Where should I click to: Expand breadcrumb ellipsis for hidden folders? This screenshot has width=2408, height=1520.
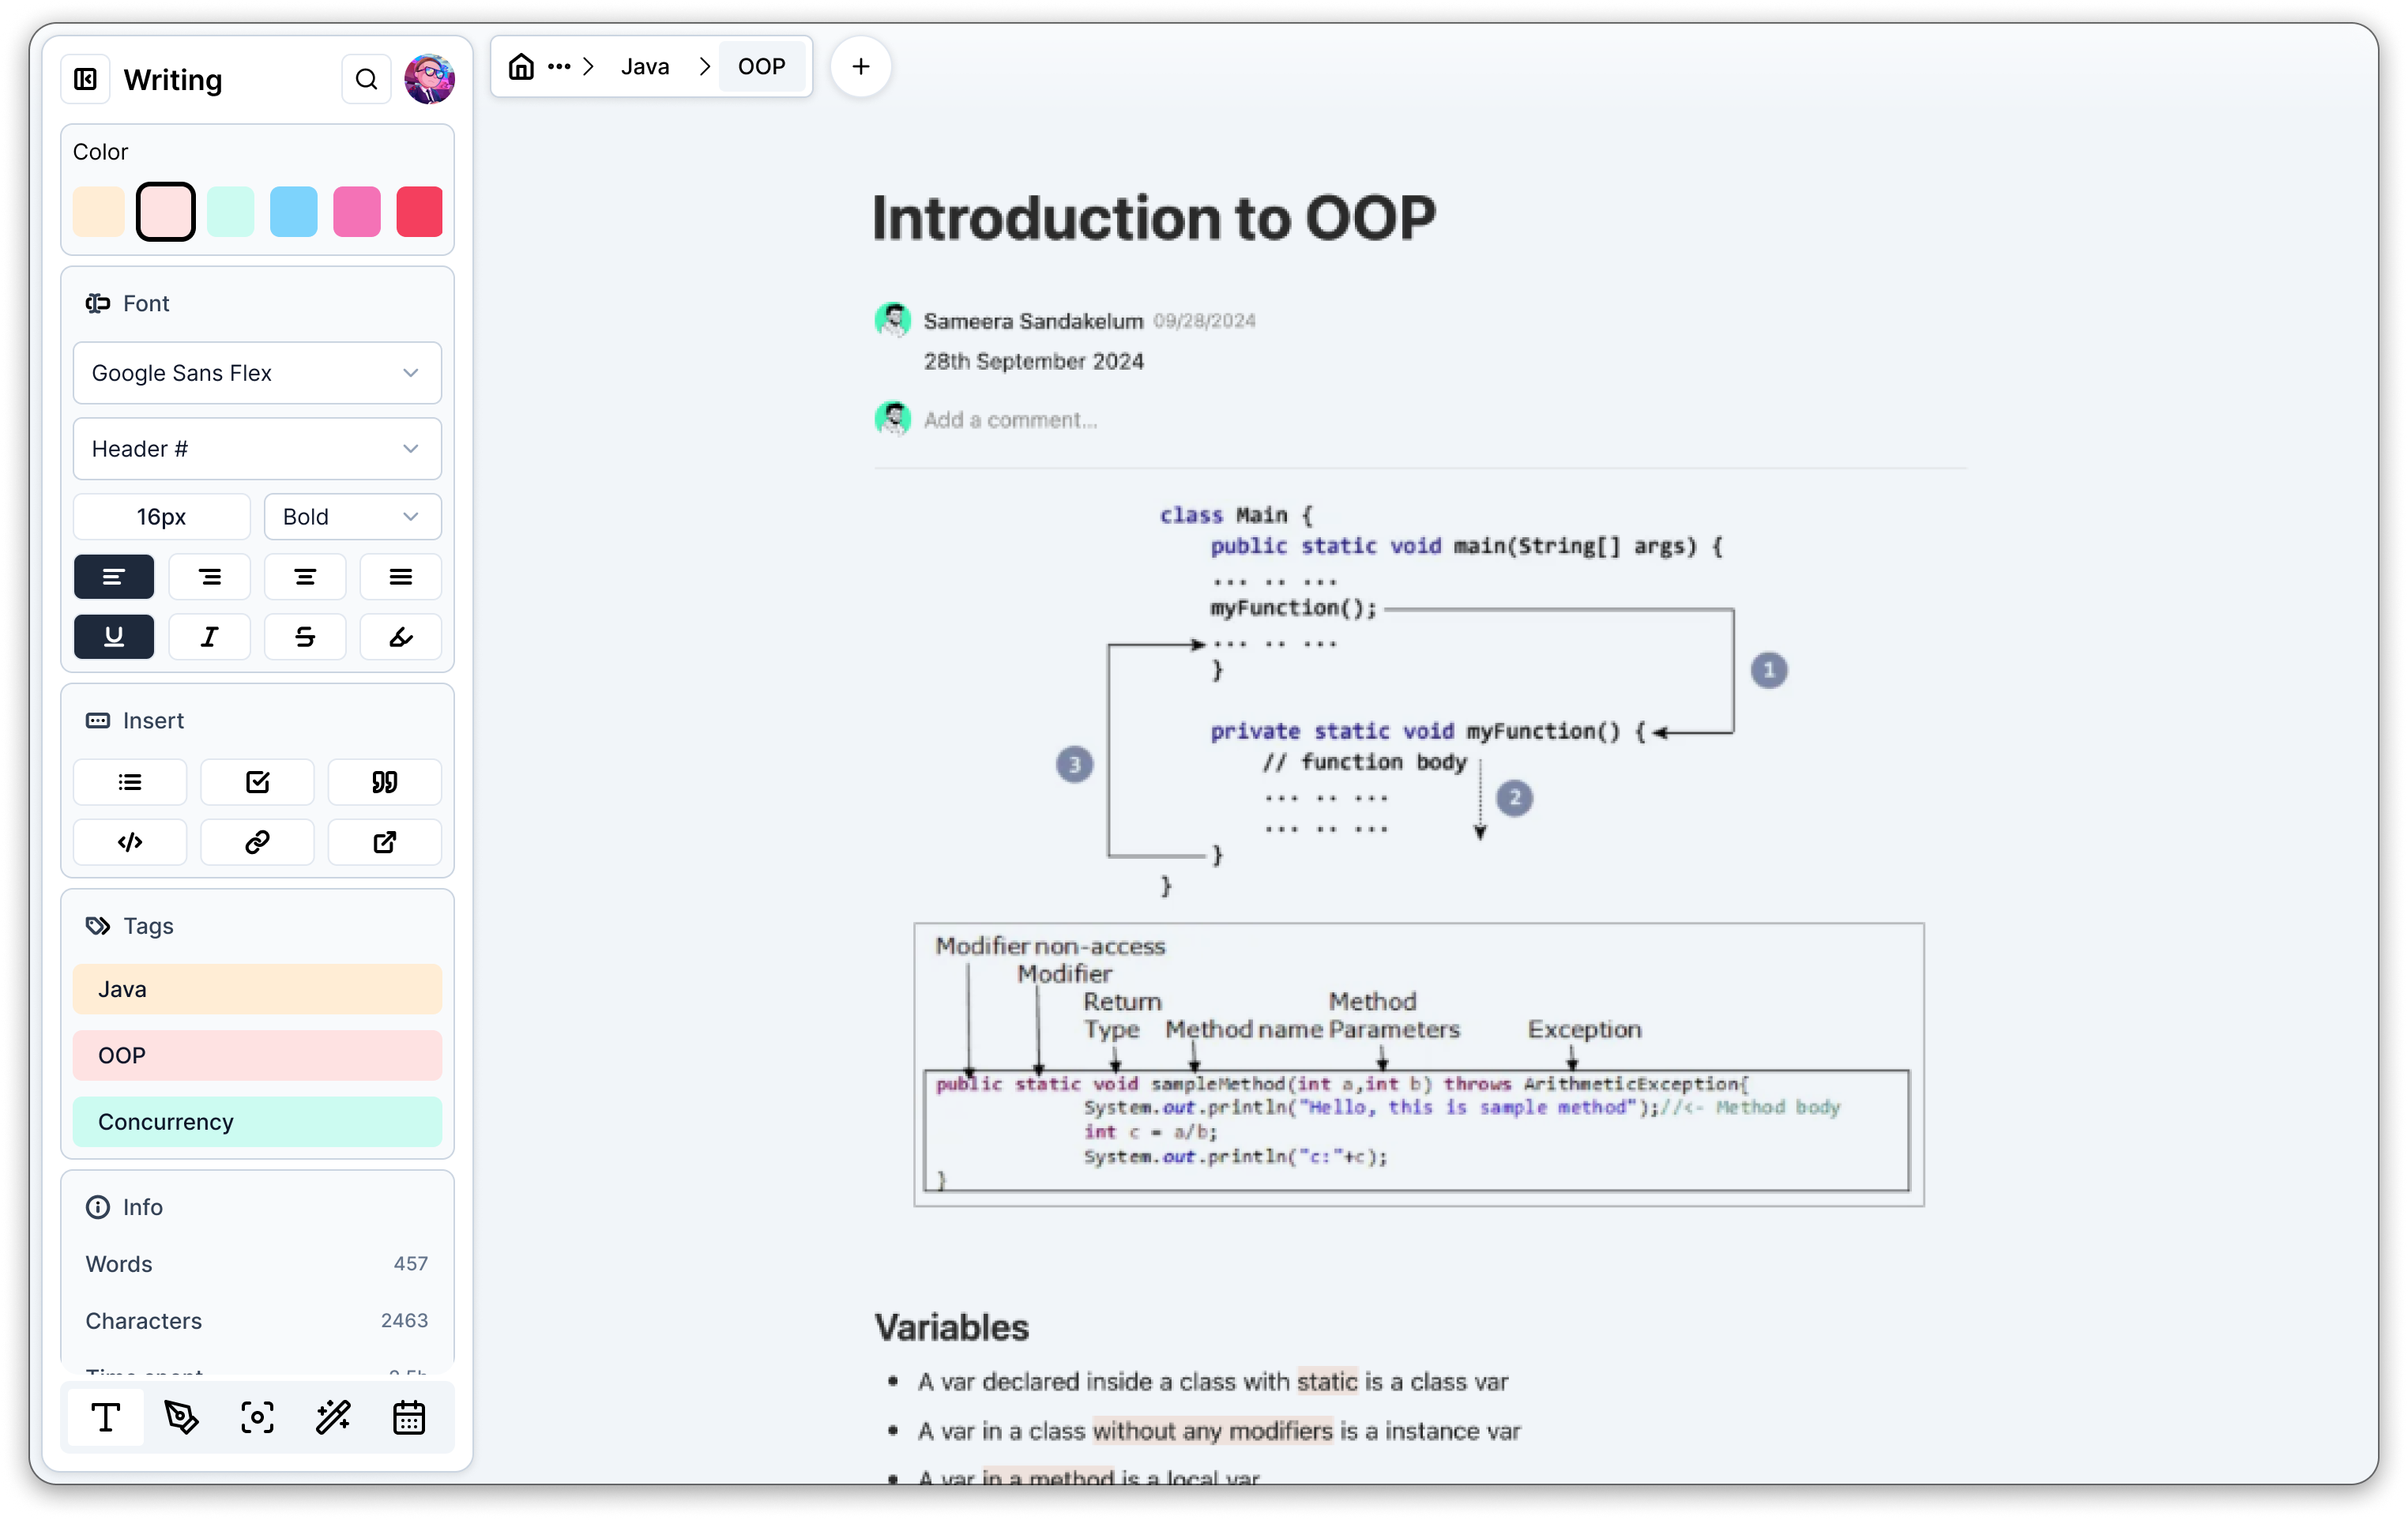(559, 67)
